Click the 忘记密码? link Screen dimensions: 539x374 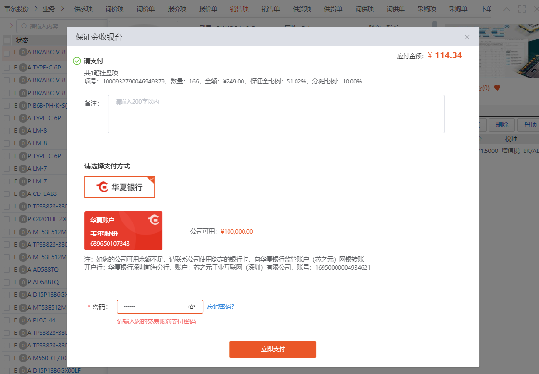pos(220,307)
